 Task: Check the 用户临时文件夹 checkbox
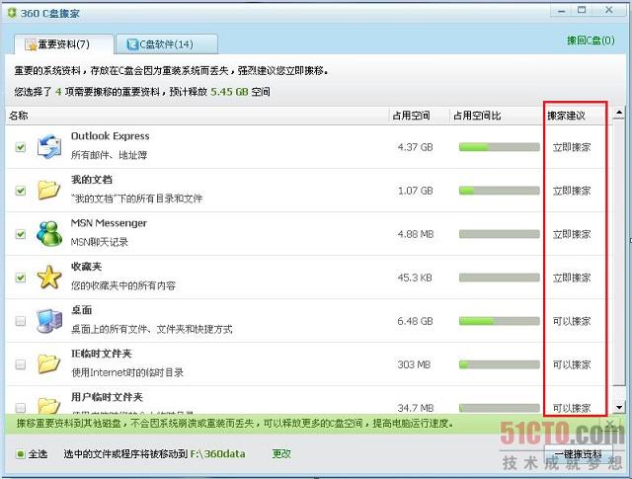coord(20,407)
